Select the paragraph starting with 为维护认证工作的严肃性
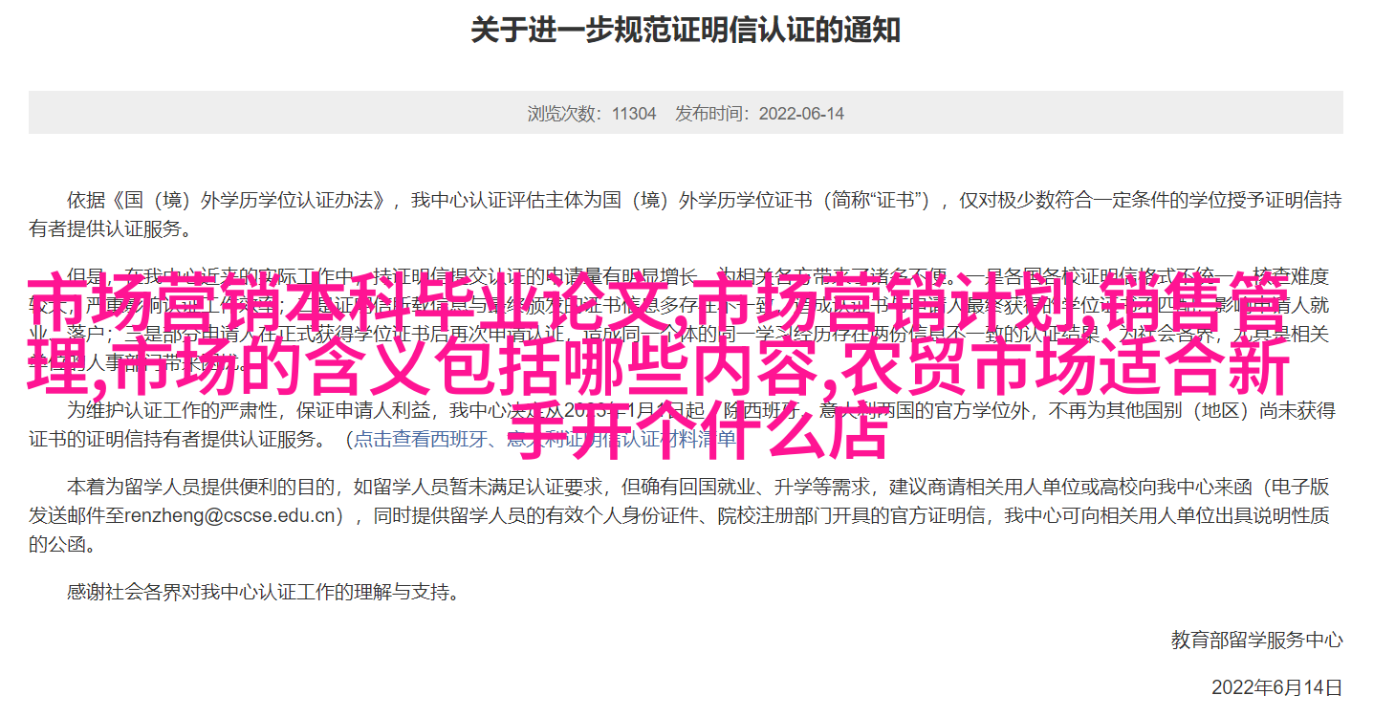1395x717 pixels. (x=686, y=424)
